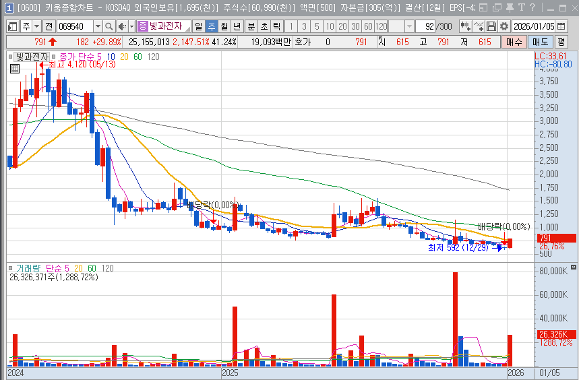
Task: Click the 매수 buy button
Action: click(514, 42)
